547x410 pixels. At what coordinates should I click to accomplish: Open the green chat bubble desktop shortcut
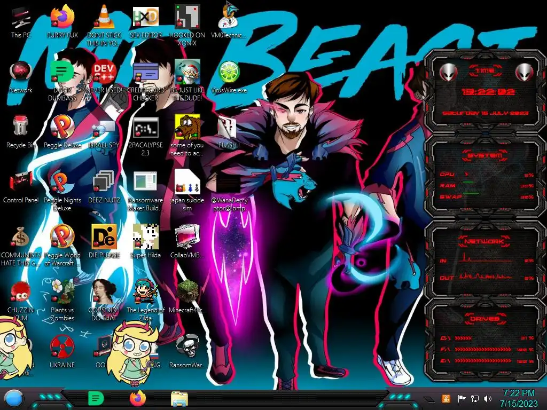(x=62, y=81)
